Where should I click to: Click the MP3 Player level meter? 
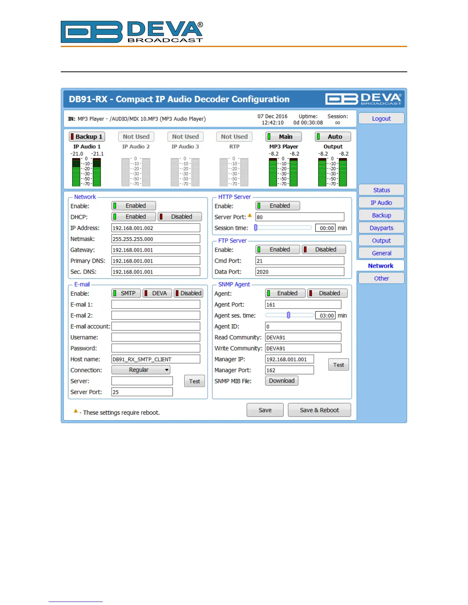click(283, 171)
